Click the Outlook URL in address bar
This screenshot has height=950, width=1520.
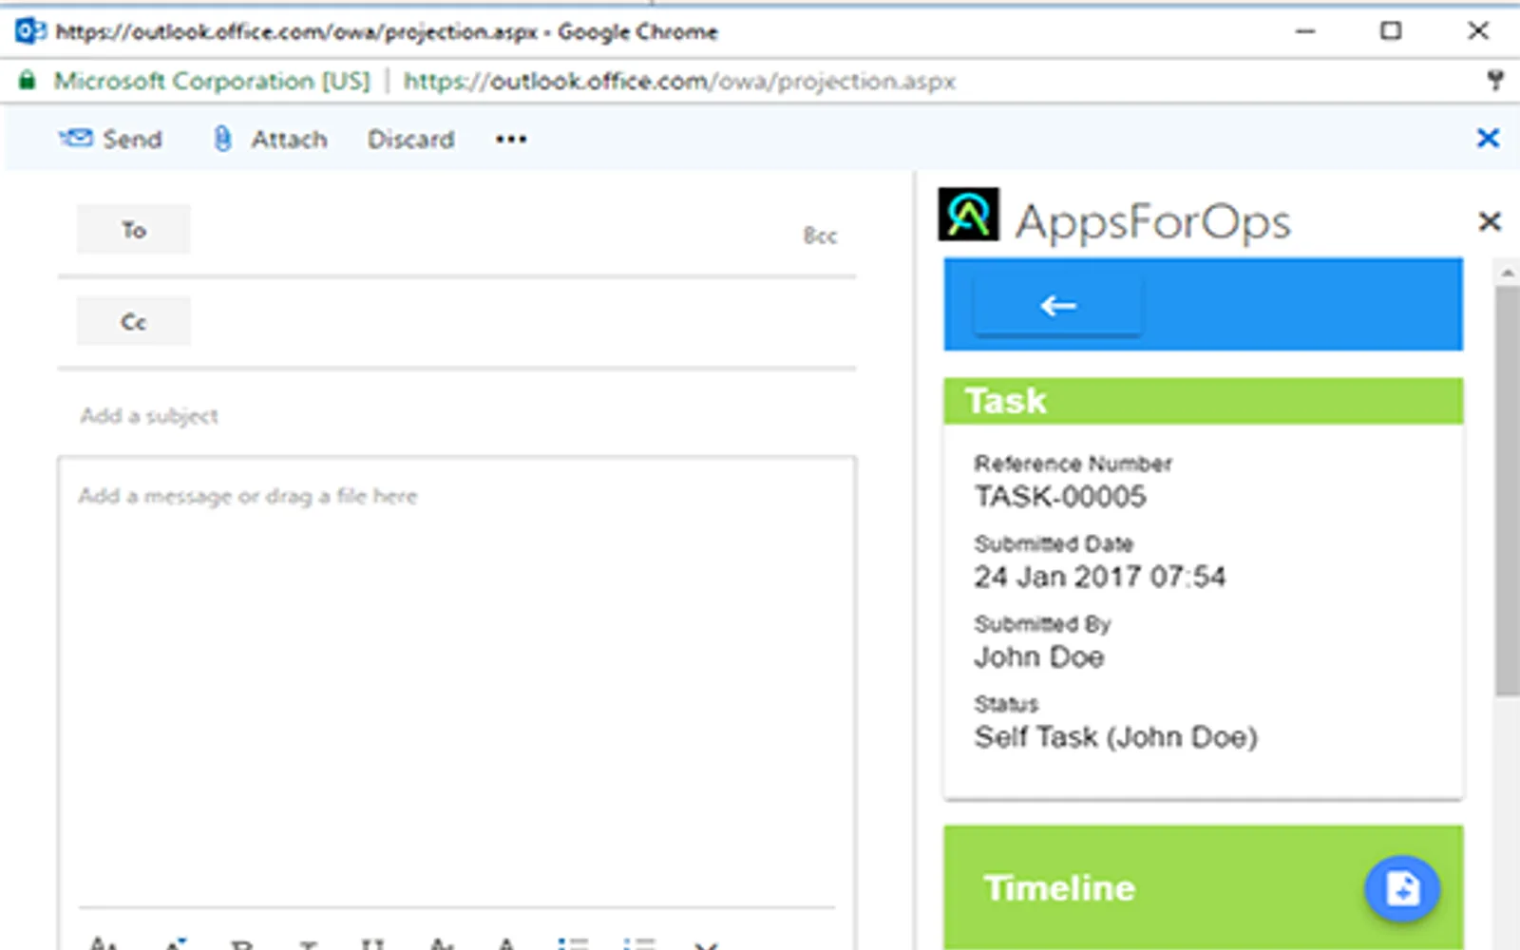679,82
